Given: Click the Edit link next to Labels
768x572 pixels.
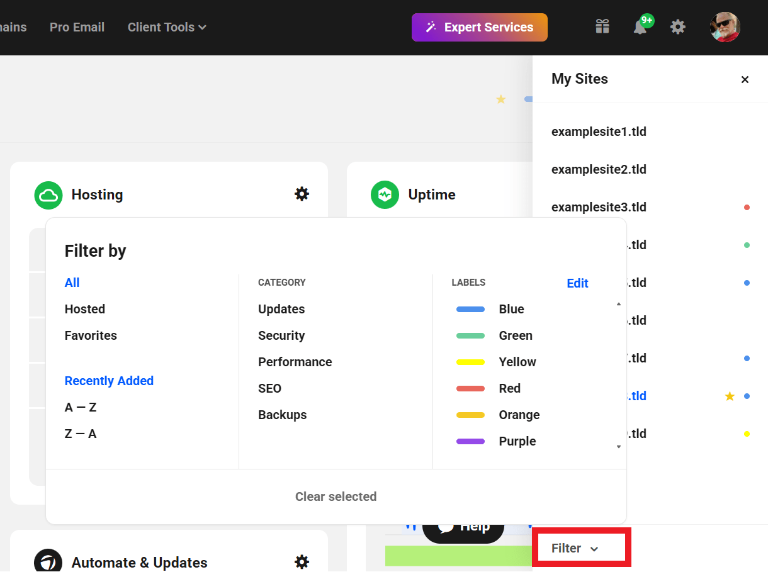Looking at the screenshot, I should 577,283.
